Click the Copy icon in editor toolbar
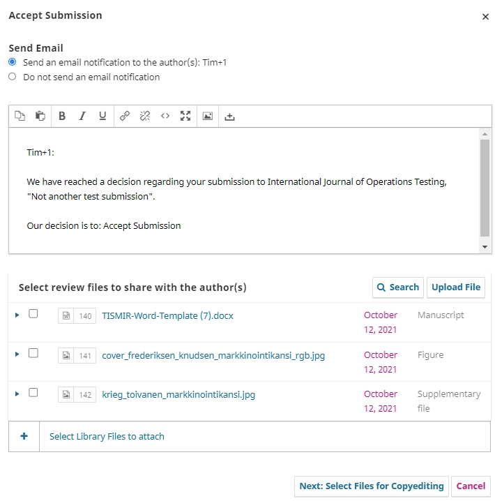This screenshot has height=501, width=495. (20, 117)
